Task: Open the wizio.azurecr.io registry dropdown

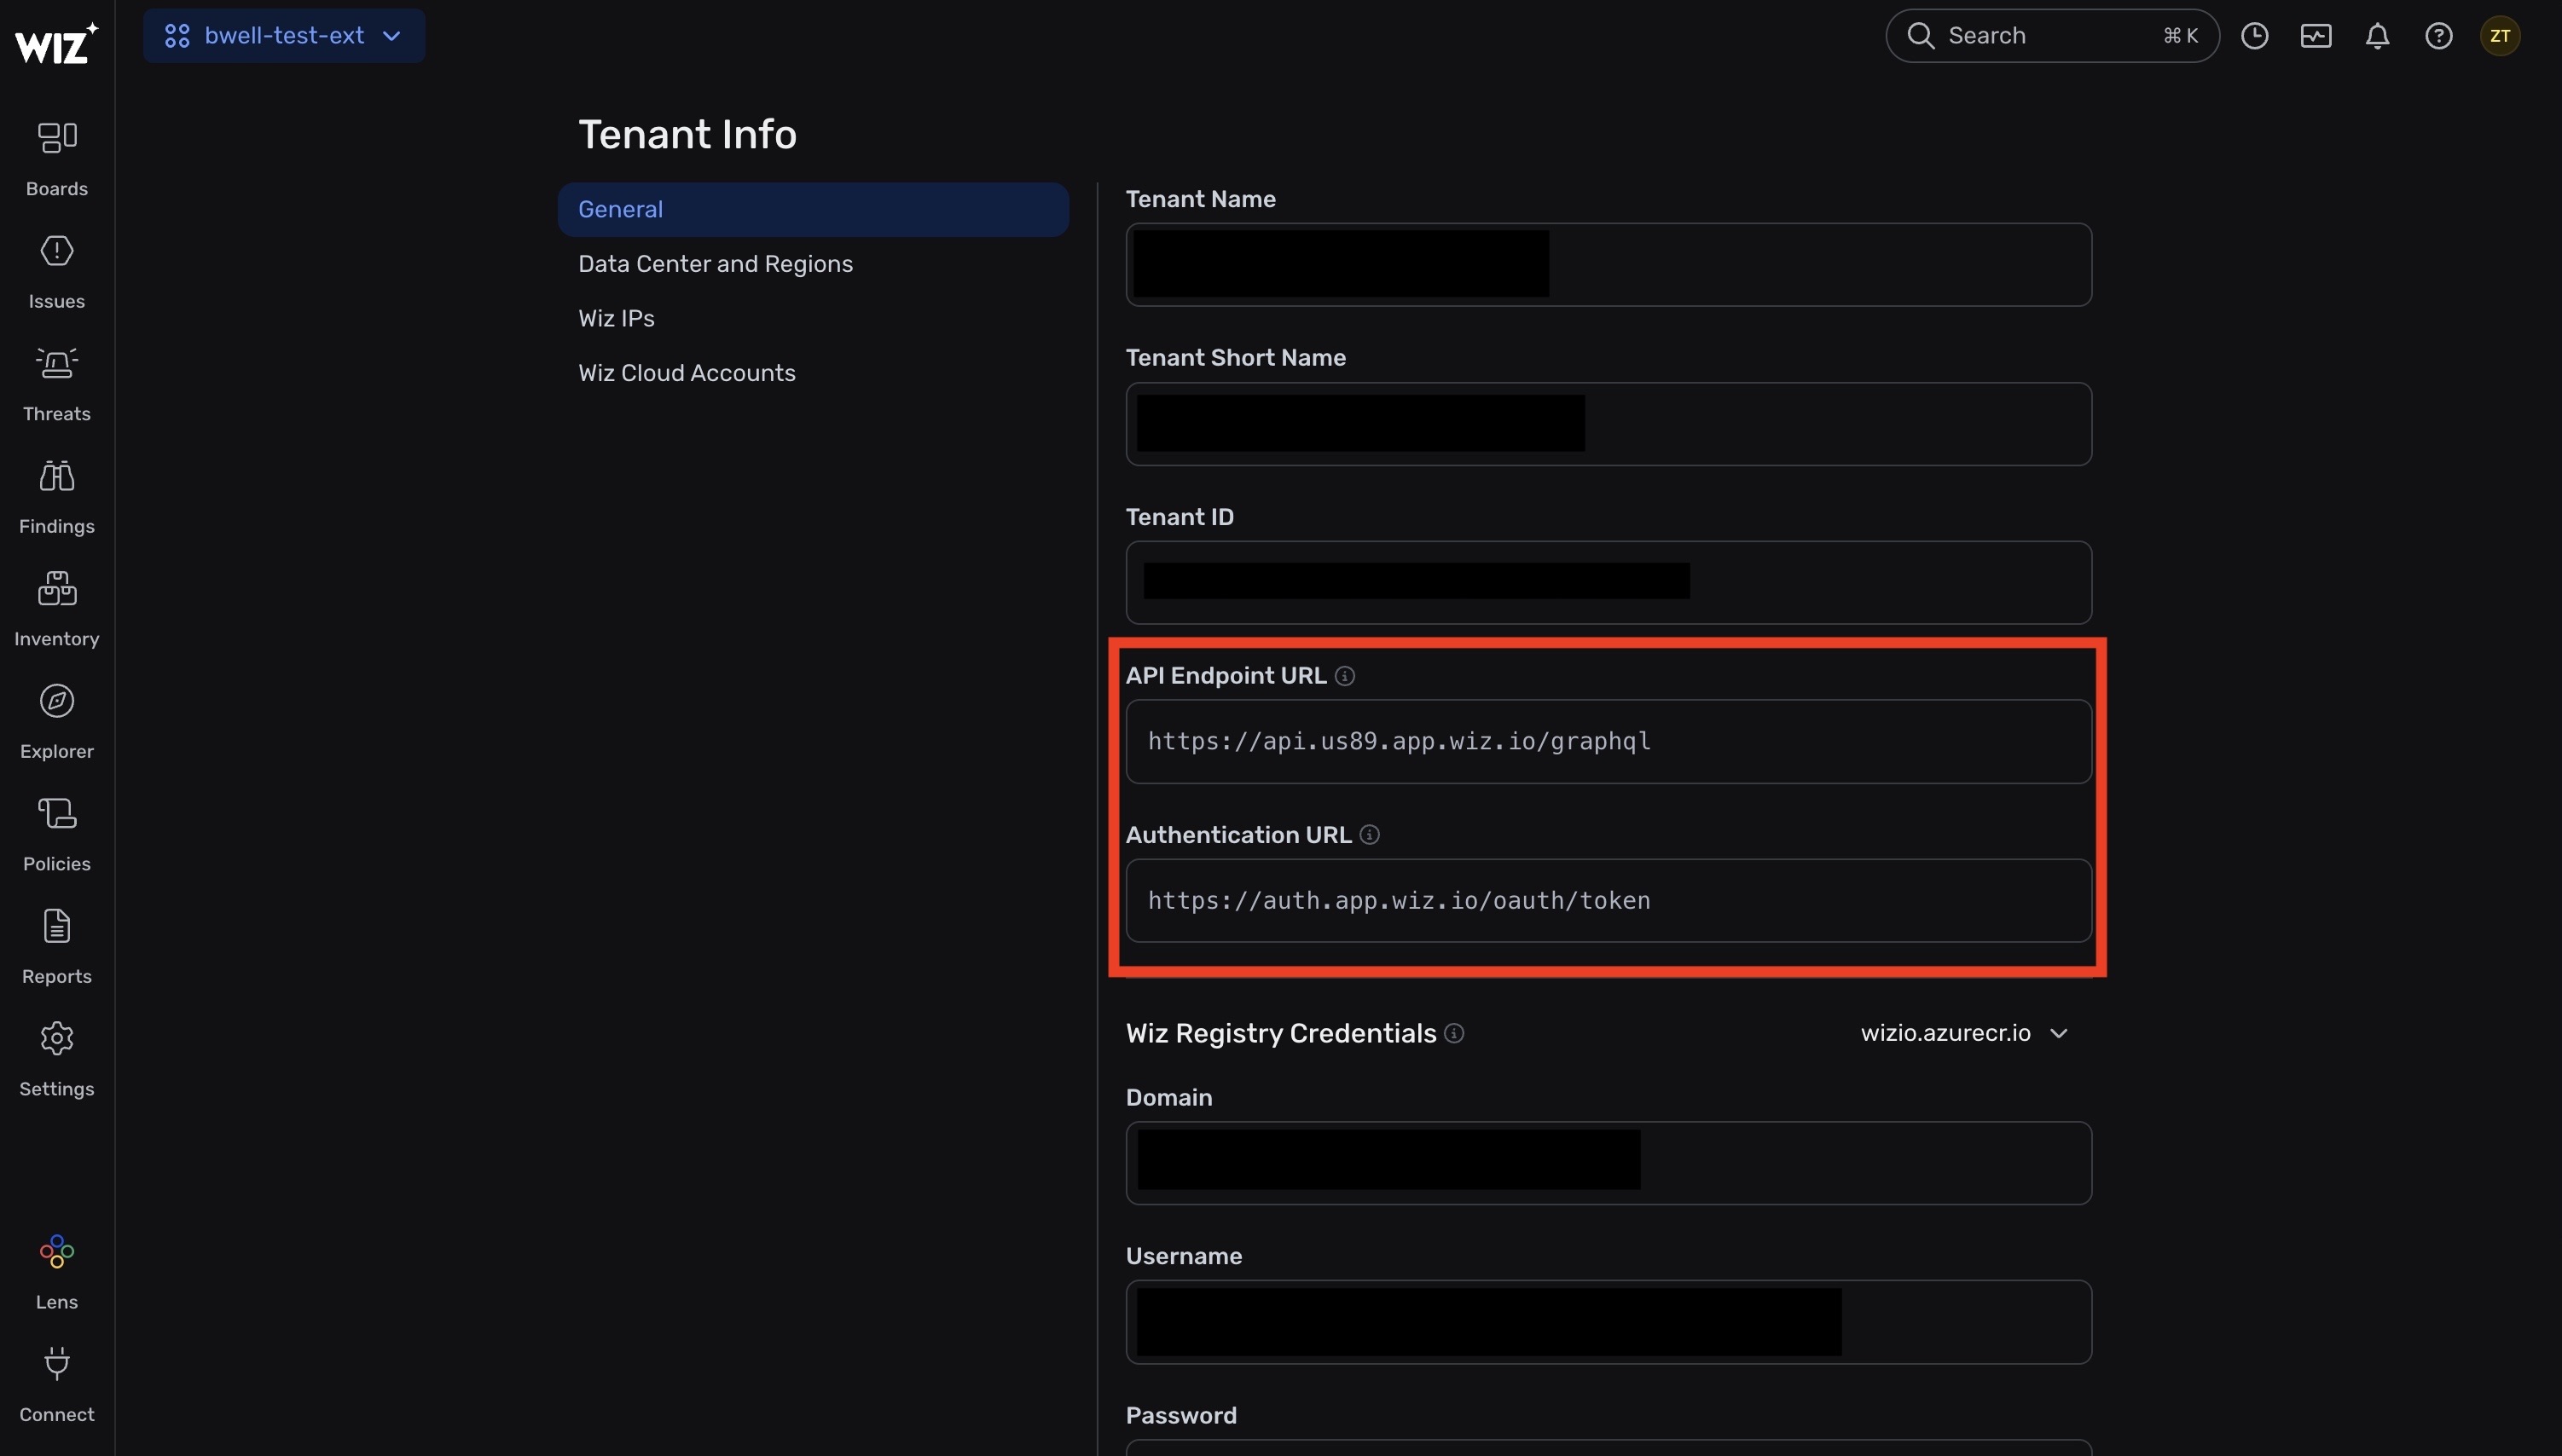Action: (1964, 1033)
